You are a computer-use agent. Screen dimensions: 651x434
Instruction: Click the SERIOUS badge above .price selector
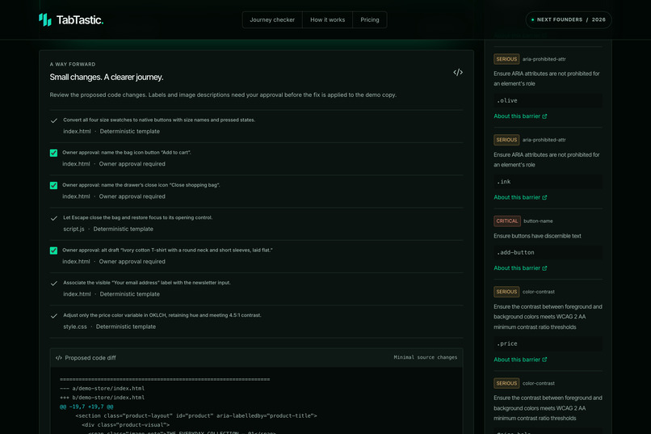click(506, 292)
